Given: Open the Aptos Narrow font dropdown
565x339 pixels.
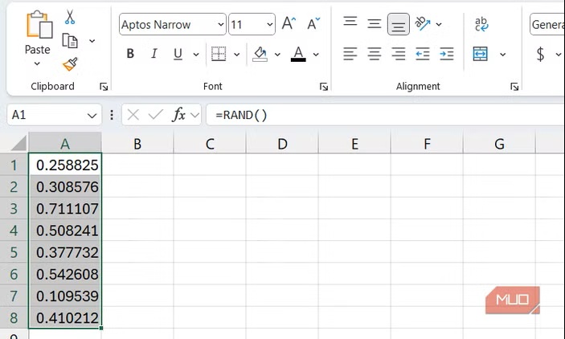Looking at the screenshot, I should coord(221,25).
